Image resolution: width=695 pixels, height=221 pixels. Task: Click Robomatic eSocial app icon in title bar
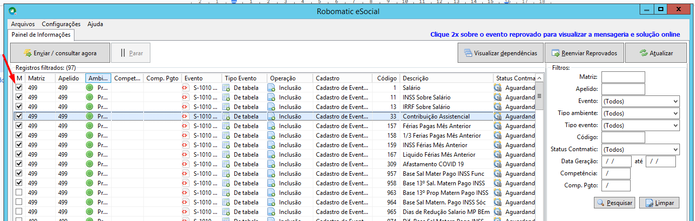[14, 11]
